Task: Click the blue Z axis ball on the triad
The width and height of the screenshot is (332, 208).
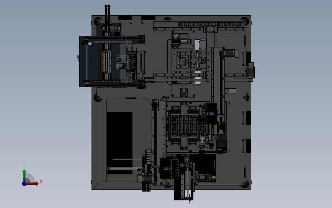Action: [24, 184]
